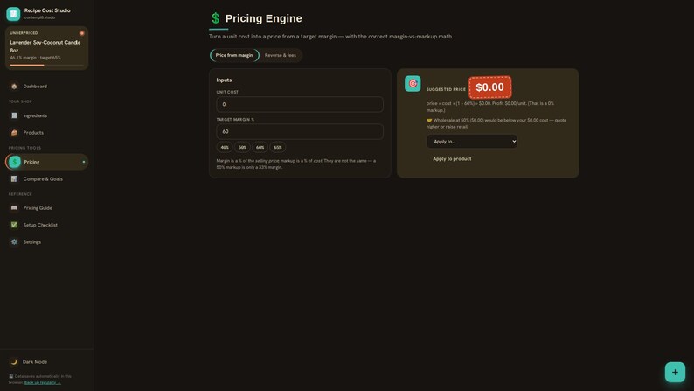This screenshot has height=391, width=694.
Task: Click the Apply to product button
Action: (452, 159)
